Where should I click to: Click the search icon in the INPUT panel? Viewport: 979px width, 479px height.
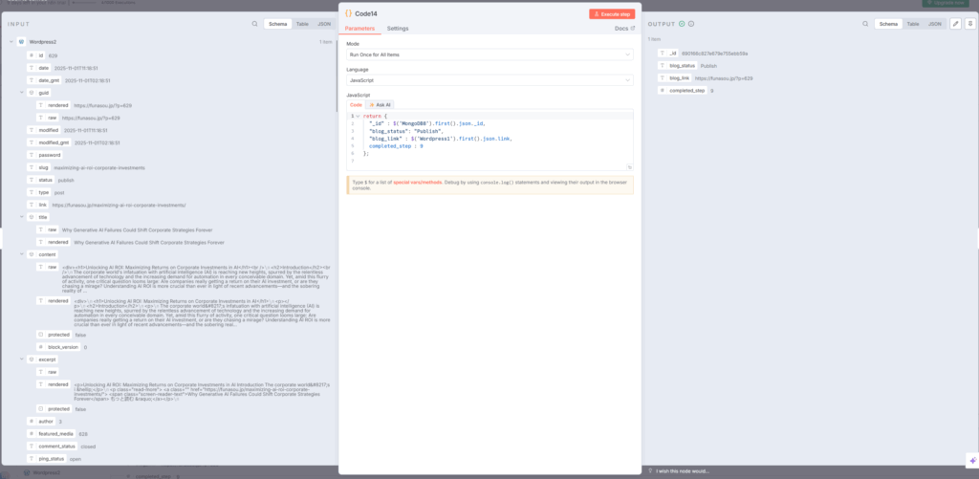click(x=254, y=23)
